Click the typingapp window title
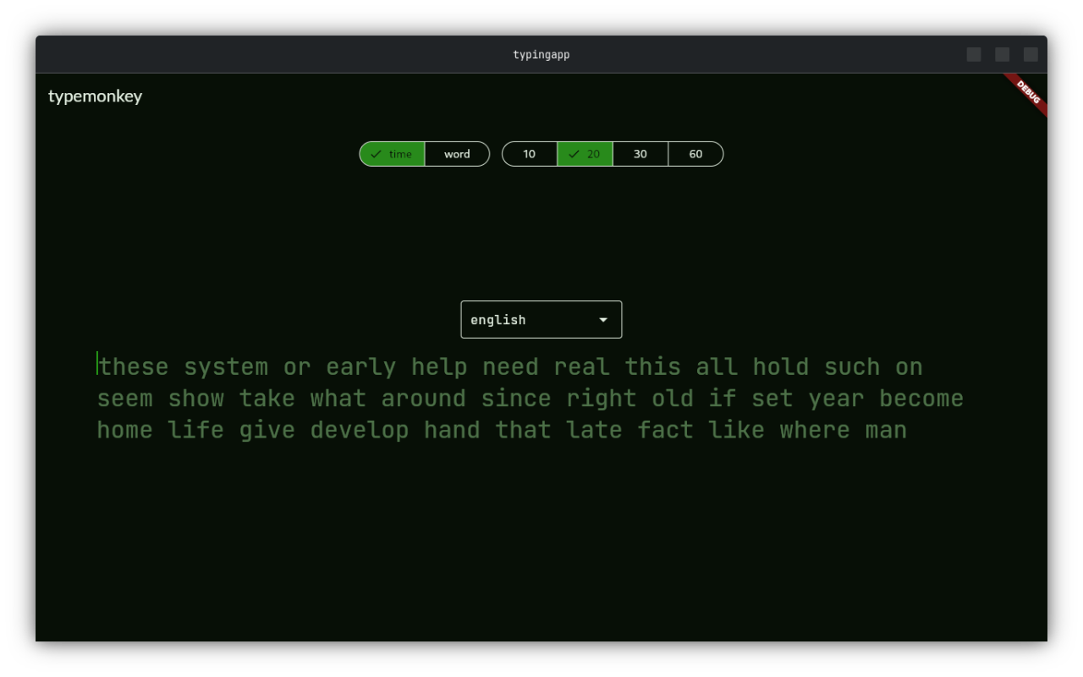 541,55
